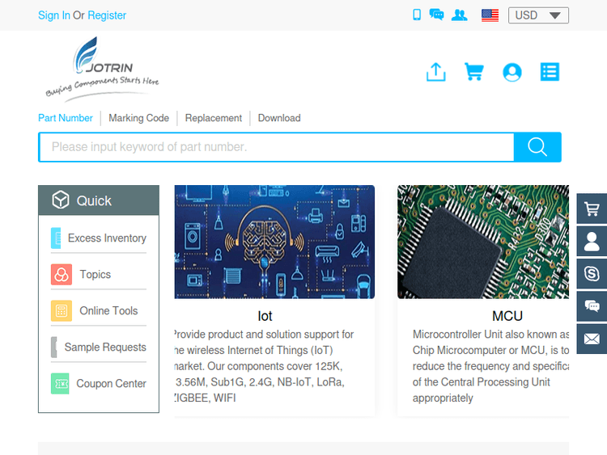Open the list menu icon in header

coord(550,72)
